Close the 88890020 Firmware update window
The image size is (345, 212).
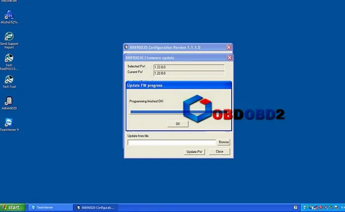[x=230, y=58]
